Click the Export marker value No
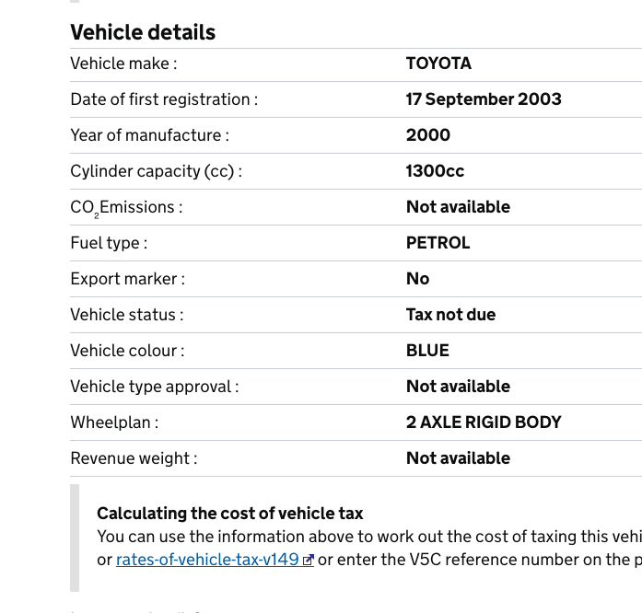The height and width of the screenshot is (613, 642). tap(417, 279)
